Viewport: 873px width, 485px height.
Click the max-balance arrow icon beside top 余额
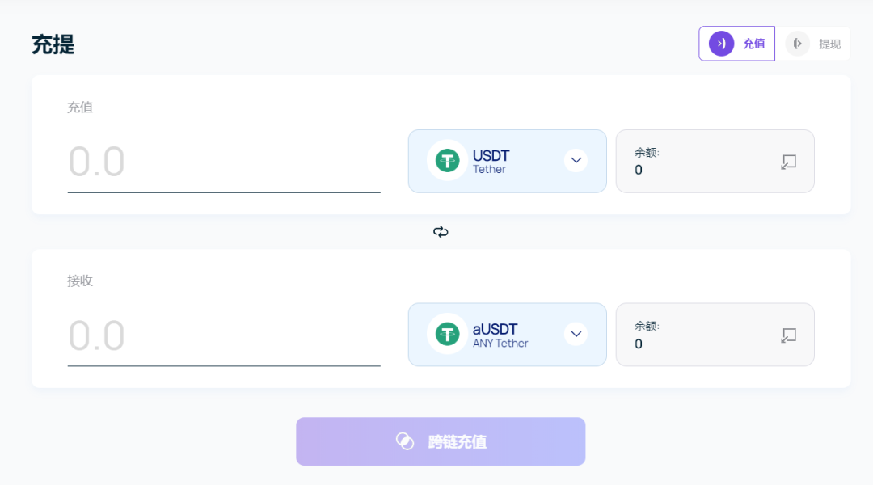tap(788, 162)
